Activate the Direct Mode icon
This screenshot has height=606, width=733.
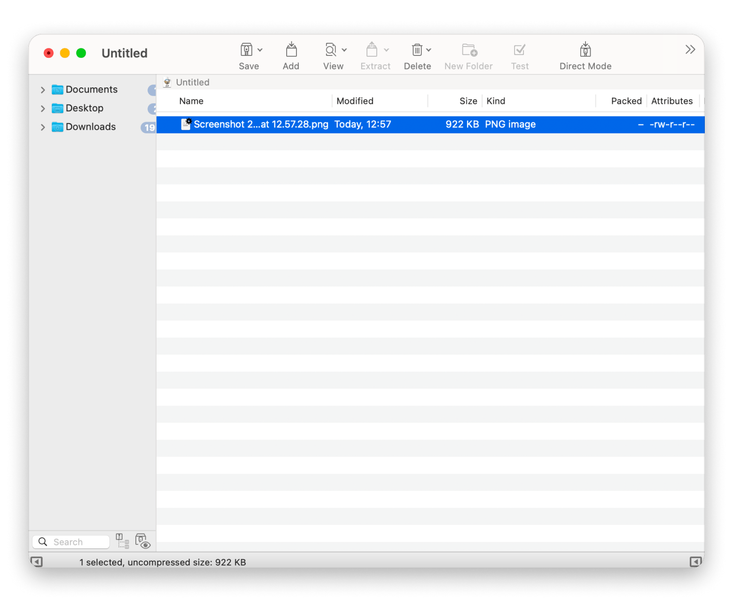(585, 50)
